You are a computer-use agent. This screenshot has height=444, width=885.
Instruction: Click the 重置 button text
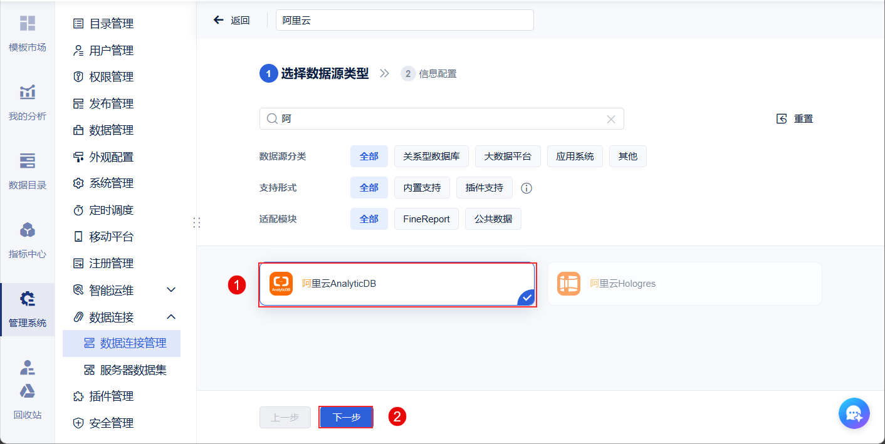(804, 118)
